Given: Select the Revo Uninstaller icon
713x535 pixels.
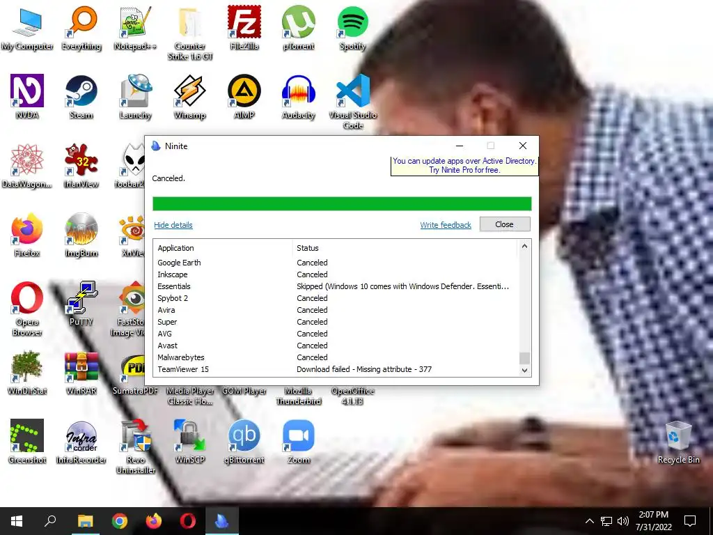Looking at the screenshot, I should coord(136,447).
